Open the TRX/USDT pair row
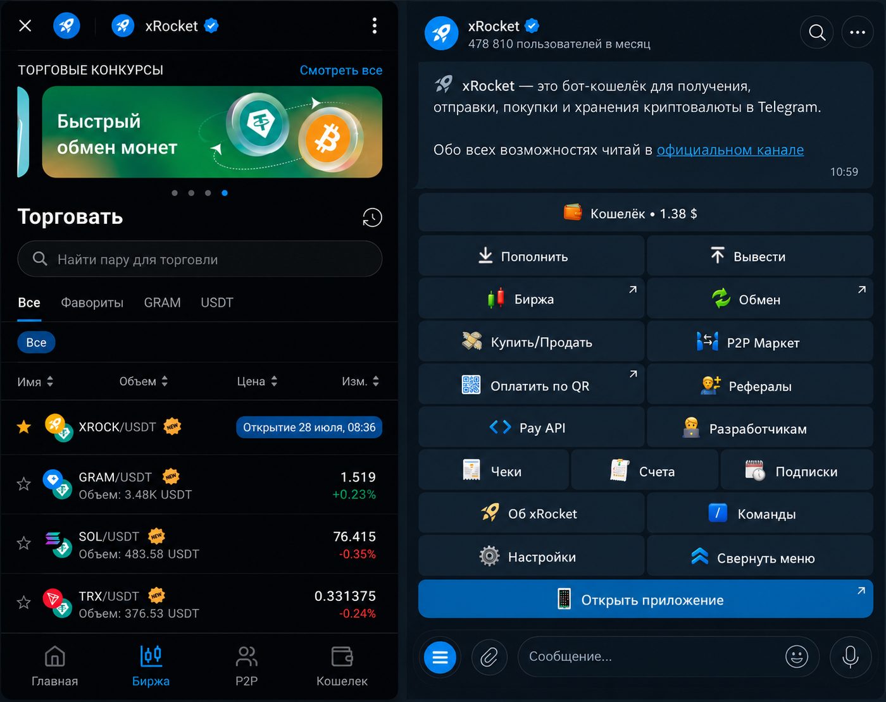886x702 pixels. click(x=199, y=603)
